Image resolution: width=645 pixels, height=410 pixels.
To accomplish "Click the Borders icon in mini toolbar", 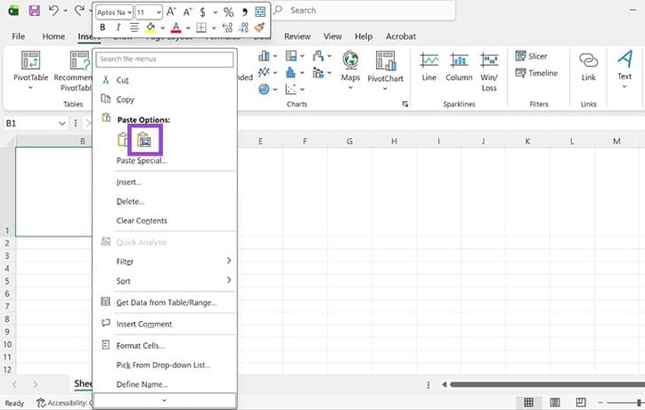I will point(201,28).
